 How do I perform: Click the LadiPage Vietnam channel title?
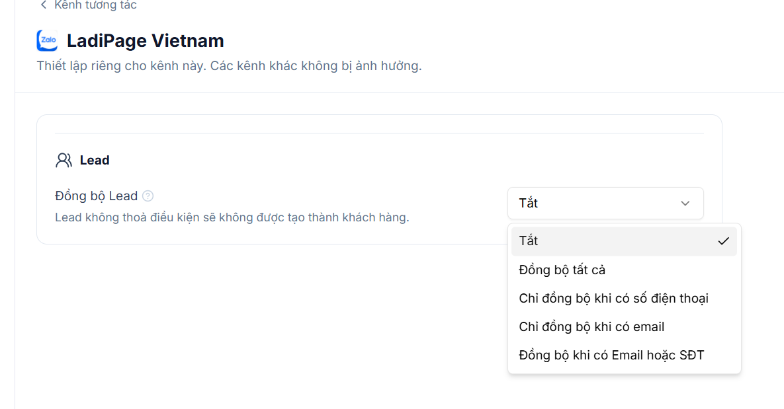point(146,41)
